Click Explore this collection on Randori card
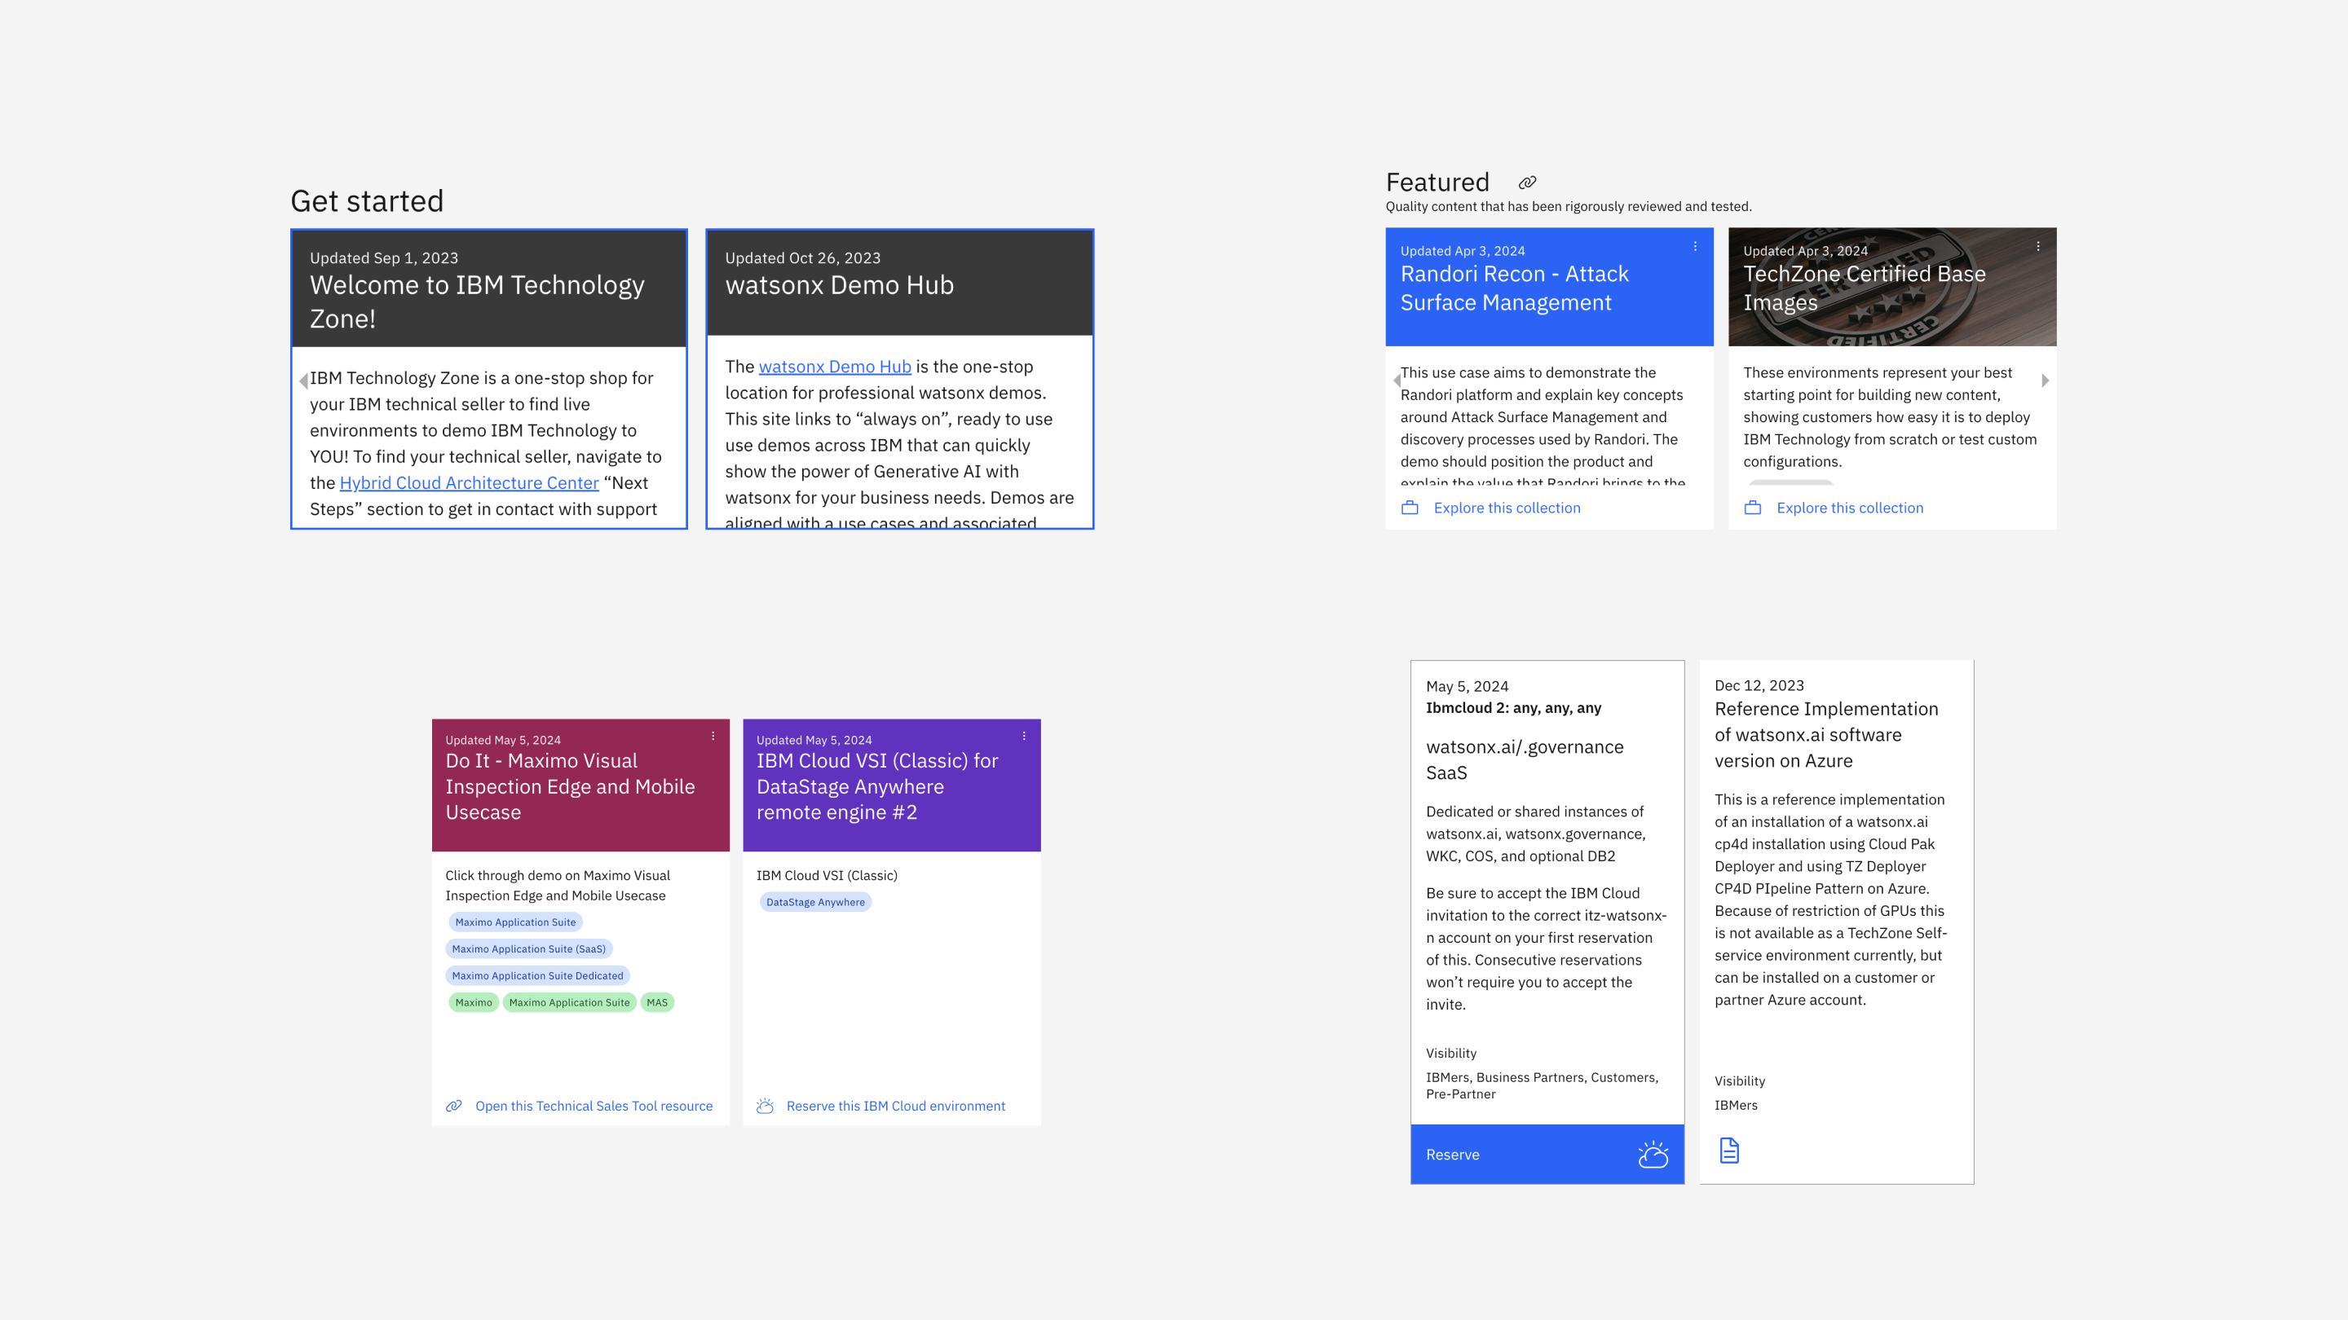Image resolution: width=2348 pixels, height=1320 pixels. [1507, 508]
